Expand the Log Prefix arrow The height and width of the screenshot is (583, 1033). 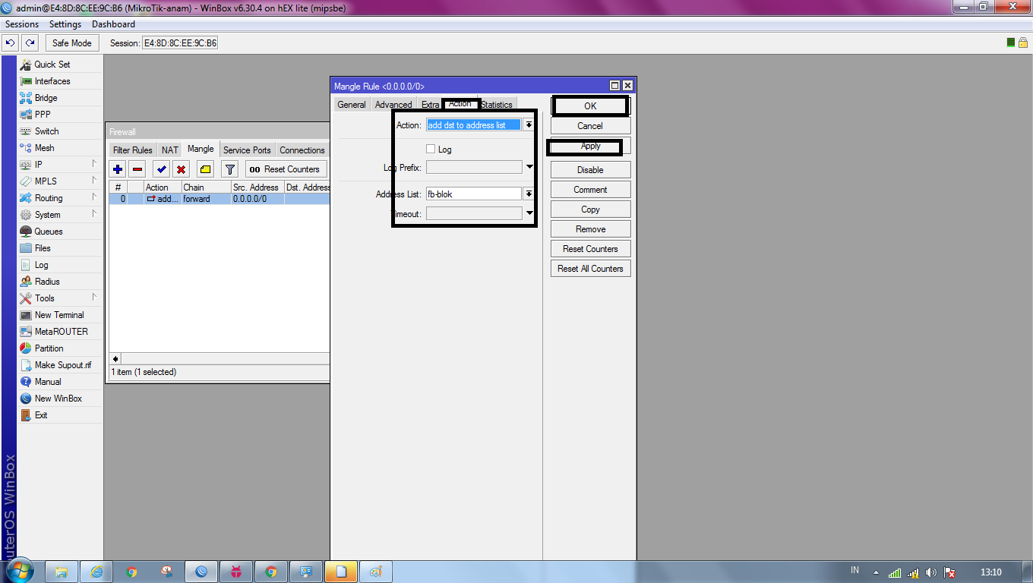point(529,167)
